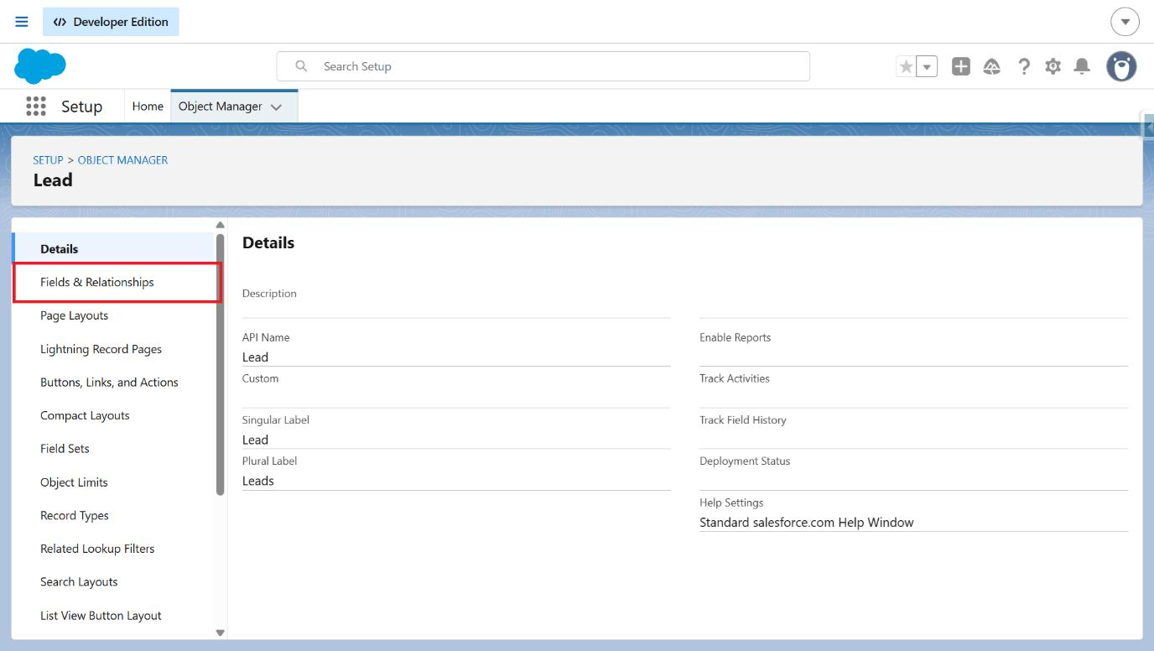Select the Object Manager tab
The image size is (1154, 651).
(221, 107)
